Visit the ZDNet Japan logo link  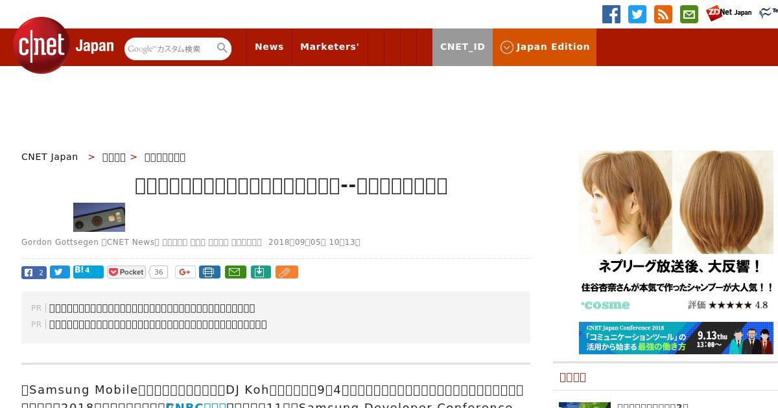[729, 13]
